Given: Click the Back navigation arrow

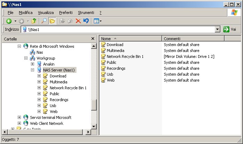Looking at the screenshot, I should (x=9, y=21).
